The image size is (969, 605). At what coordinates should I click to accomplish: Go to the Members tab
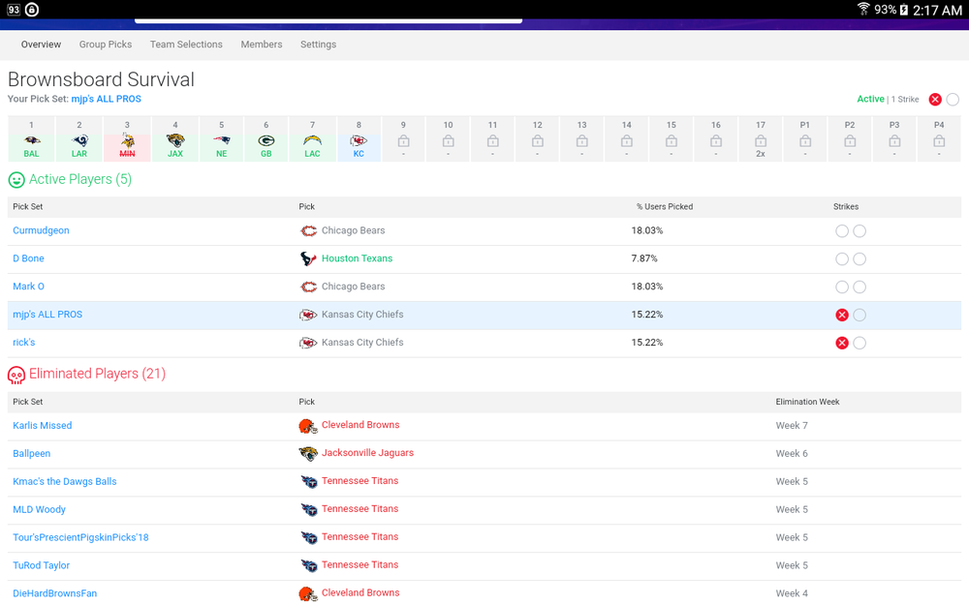point(262,45)
